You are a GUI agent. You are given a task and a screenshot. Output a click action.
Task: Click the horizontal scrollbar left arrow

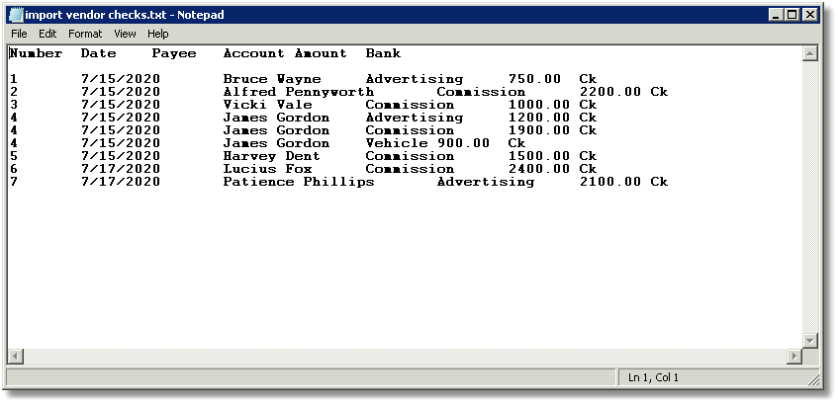[x=16, y=356]
